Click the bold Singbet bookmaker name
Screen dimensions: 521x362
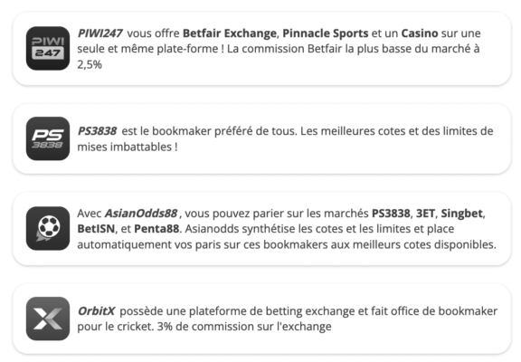(x=461, y=213)
